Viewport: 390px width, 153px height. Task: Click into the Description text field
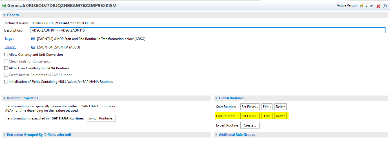pos(207,30)
